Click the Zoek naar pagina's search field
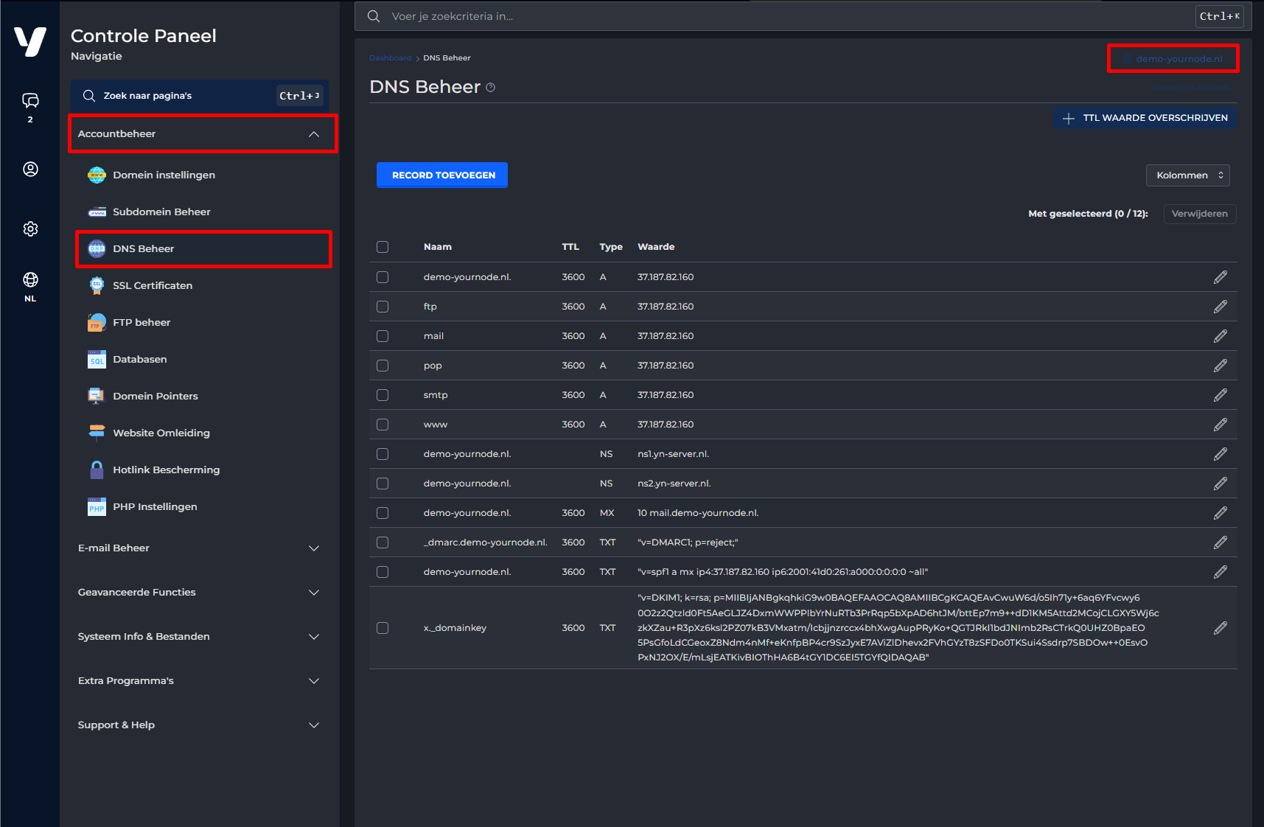 (x=200, y=96)
